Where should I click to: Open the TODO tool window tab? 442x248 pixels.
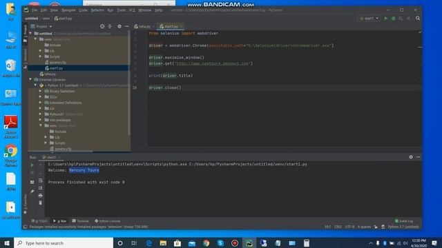pyautogui.click(x=39, y=221)
